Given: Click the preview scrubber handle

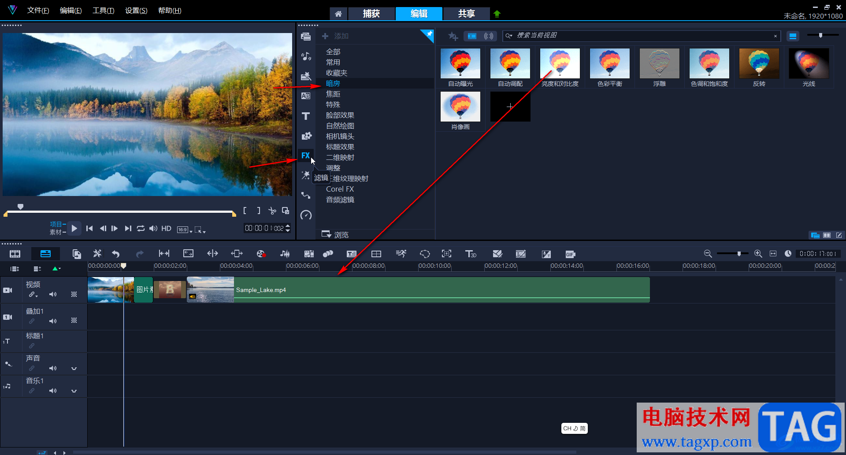Looking at the screenshot, I should 20,206.
